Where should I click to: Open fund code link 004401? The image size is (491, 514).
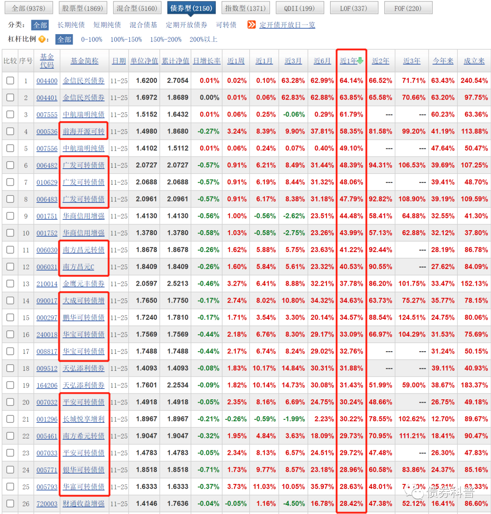pos(47,98)
